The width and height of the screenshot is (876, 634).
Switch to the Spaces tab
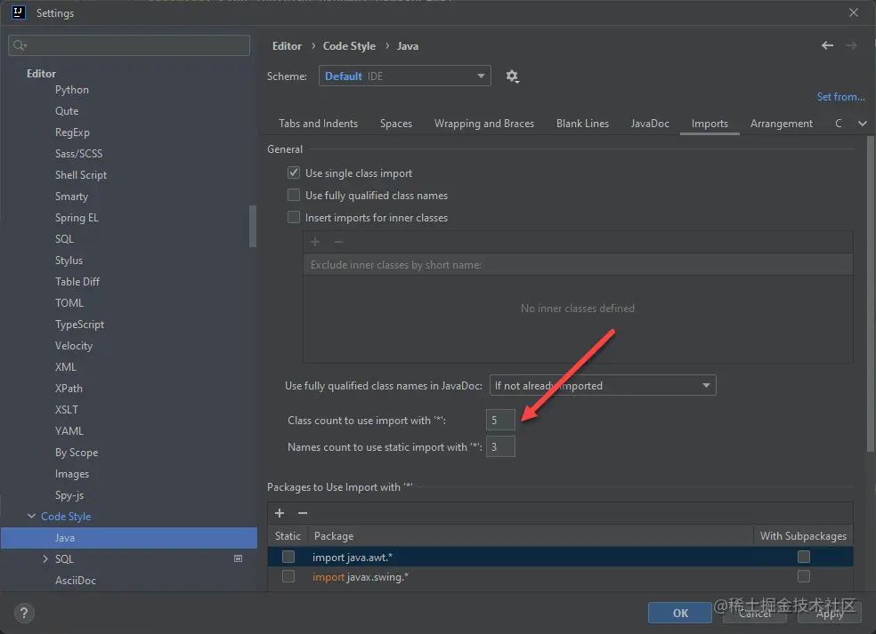pyautogui.click(x=395, y=124)
